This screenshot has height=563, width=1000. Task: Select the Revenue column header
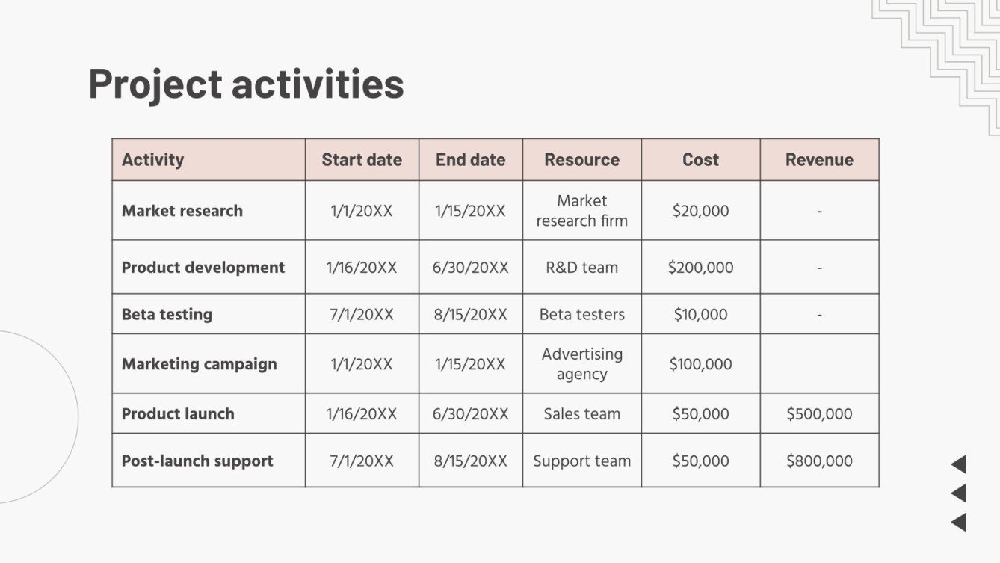click(x=819, y=159)
